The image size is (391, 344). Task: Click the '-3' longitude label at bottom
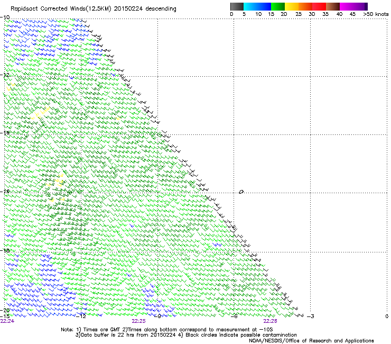[x=311, y=316]
